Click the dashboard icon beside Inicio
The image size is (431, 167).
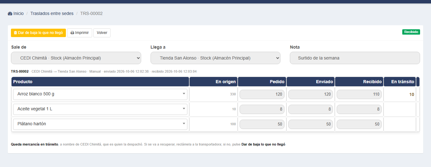tap(10, 14)
